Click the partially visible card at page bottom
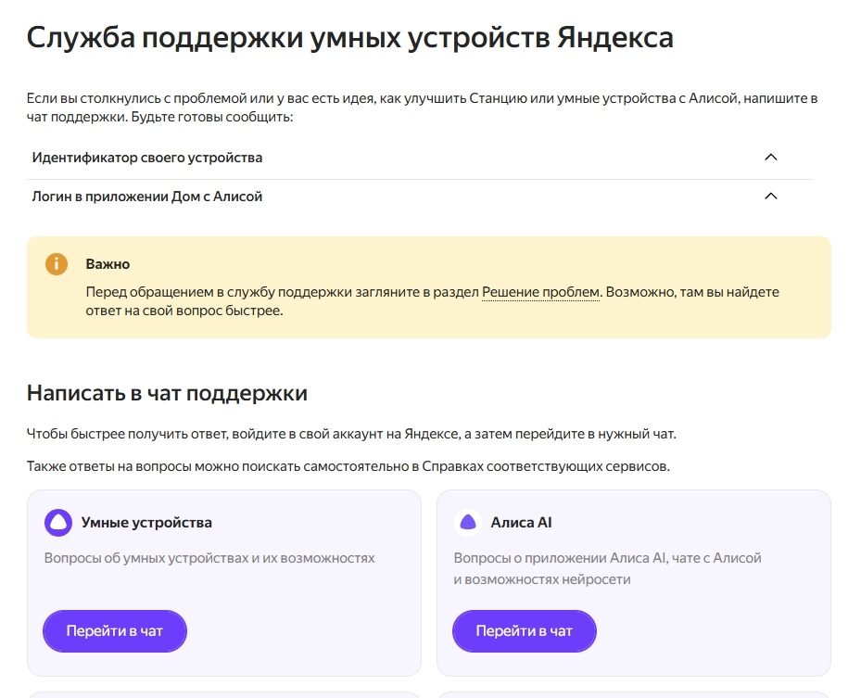 222,693
